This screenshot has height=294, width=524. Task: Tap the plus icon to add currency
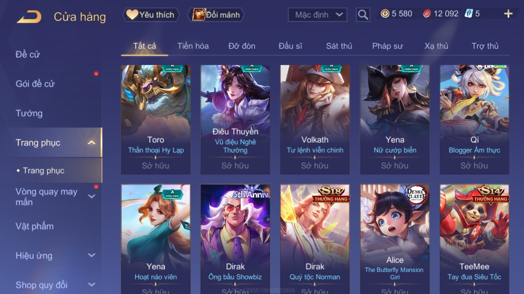coord(508,14)
